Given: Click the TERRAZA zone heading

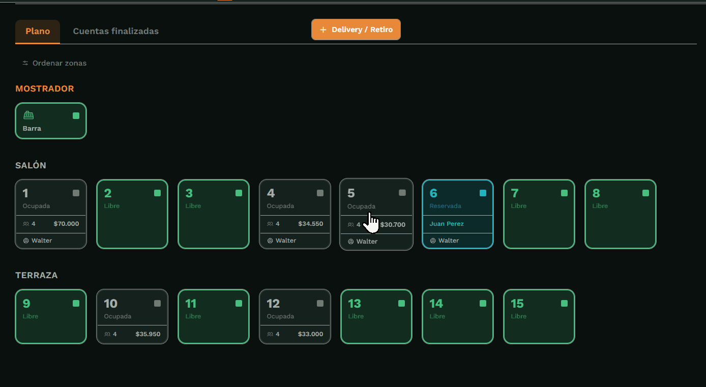Looking at the screenshot, I should pyautogui.click(x=37, y=275).
